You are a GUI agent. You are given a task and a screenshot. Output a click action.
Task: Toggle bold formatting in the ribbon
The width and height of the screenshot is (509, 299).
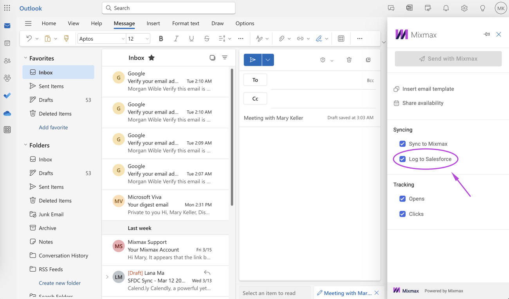pos(161,38)
